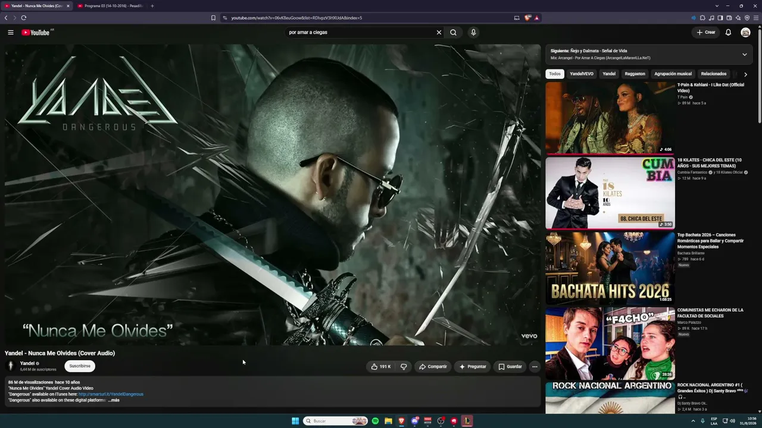Open the "18 Kilates - Chica del Este" thumbnail

tap(610, 193)
